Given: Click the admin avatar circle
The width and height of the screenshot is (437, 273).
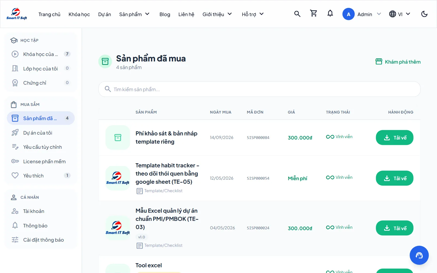Looking at the screenshot, I should 349,14.
